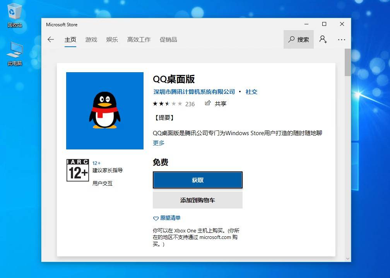Click the scrollbar down arrow

point(347,259)
